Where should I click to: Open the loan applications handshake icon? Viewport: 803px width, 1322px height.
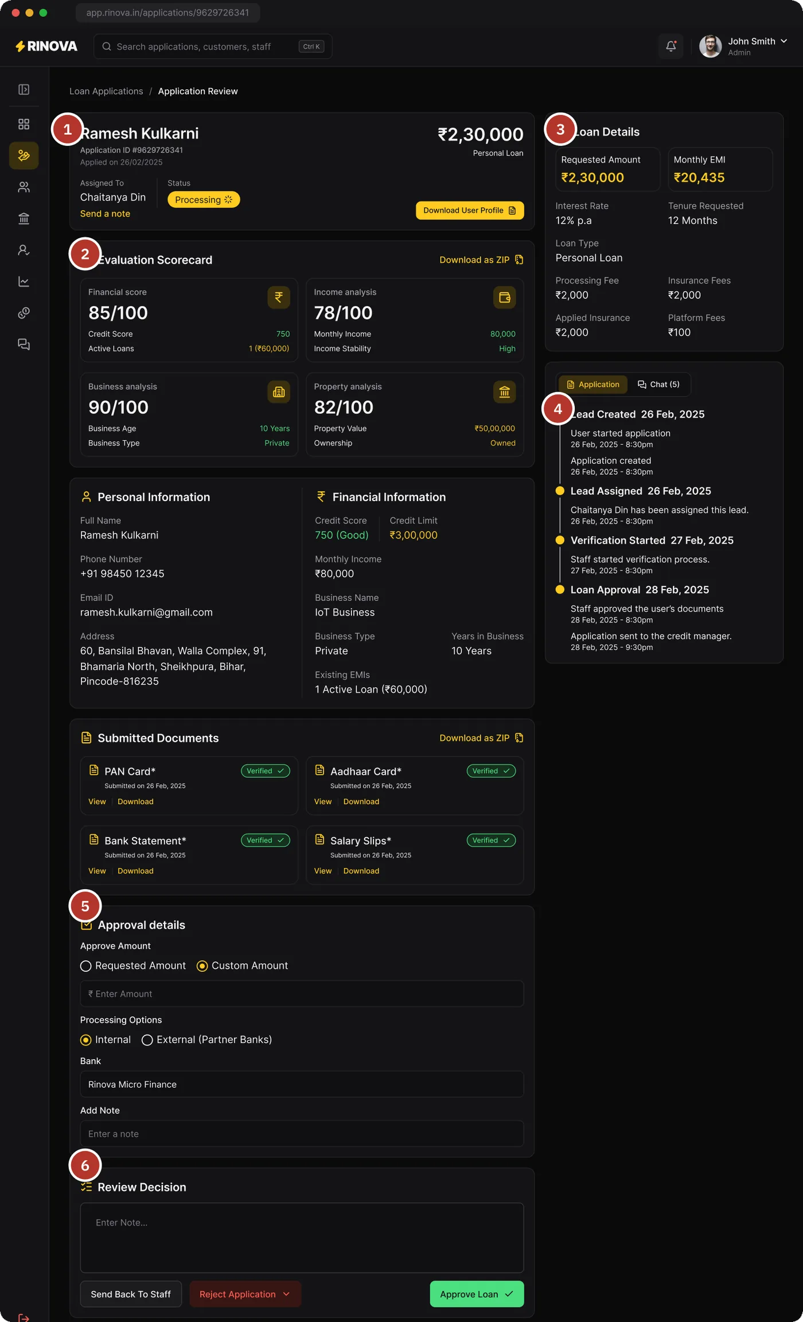tap(24, 156)
